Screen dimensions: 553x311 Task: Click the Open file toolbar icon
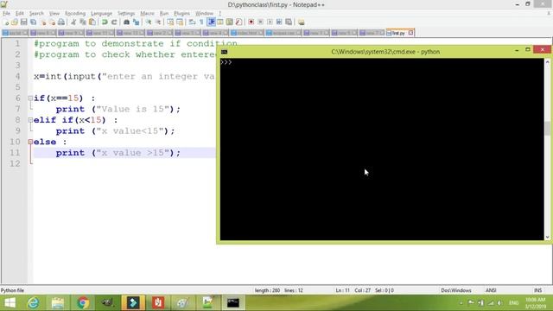click(15, 22)
